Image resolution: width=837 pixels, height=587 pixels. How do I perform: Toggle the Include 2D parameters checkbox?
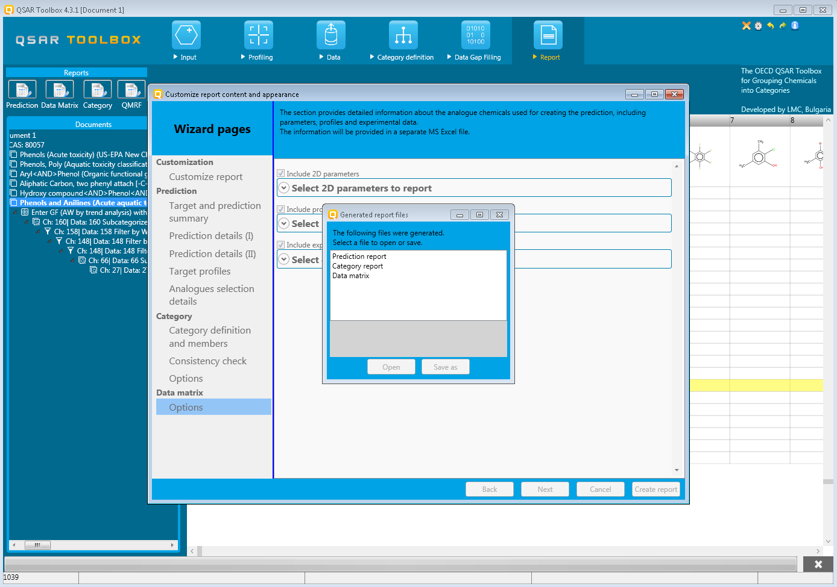coord(281,173)
